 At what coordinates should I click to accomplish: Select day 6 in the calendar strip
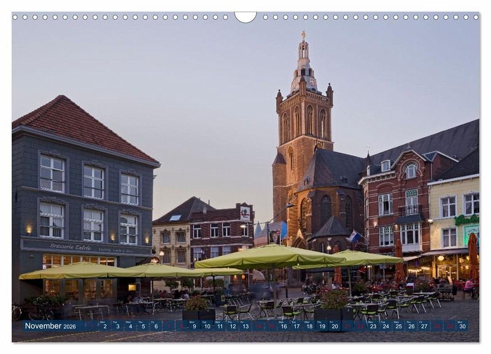[x=156, y=326]
